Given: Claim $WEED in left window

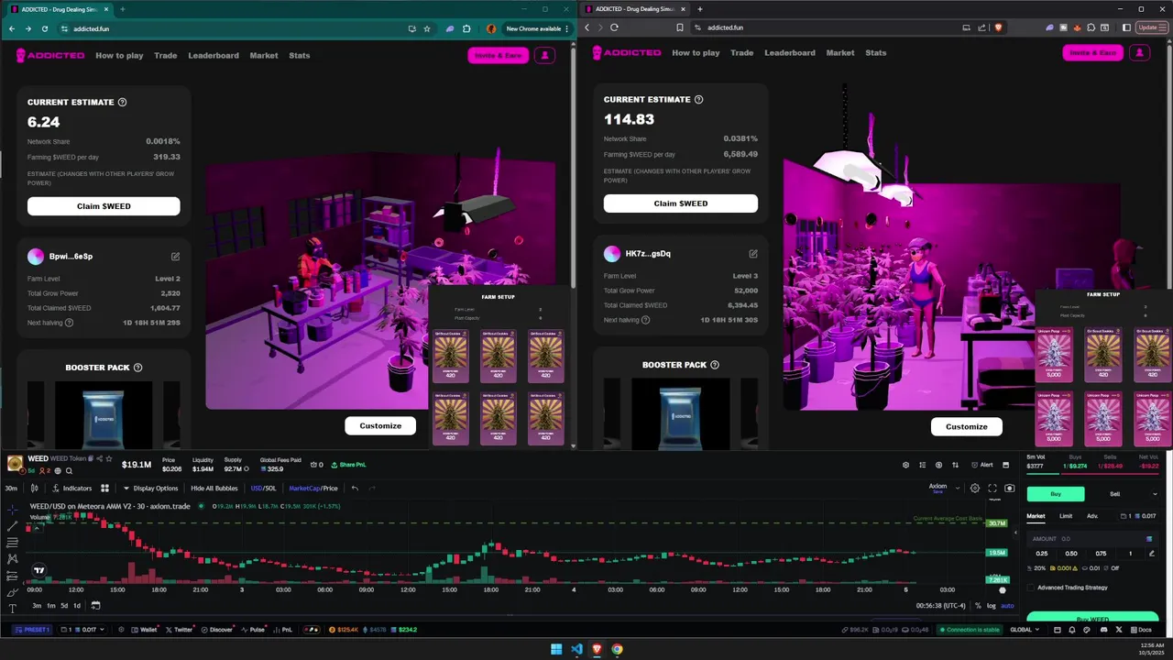Looking at the screenshot, I should click(x=104, y=206).
